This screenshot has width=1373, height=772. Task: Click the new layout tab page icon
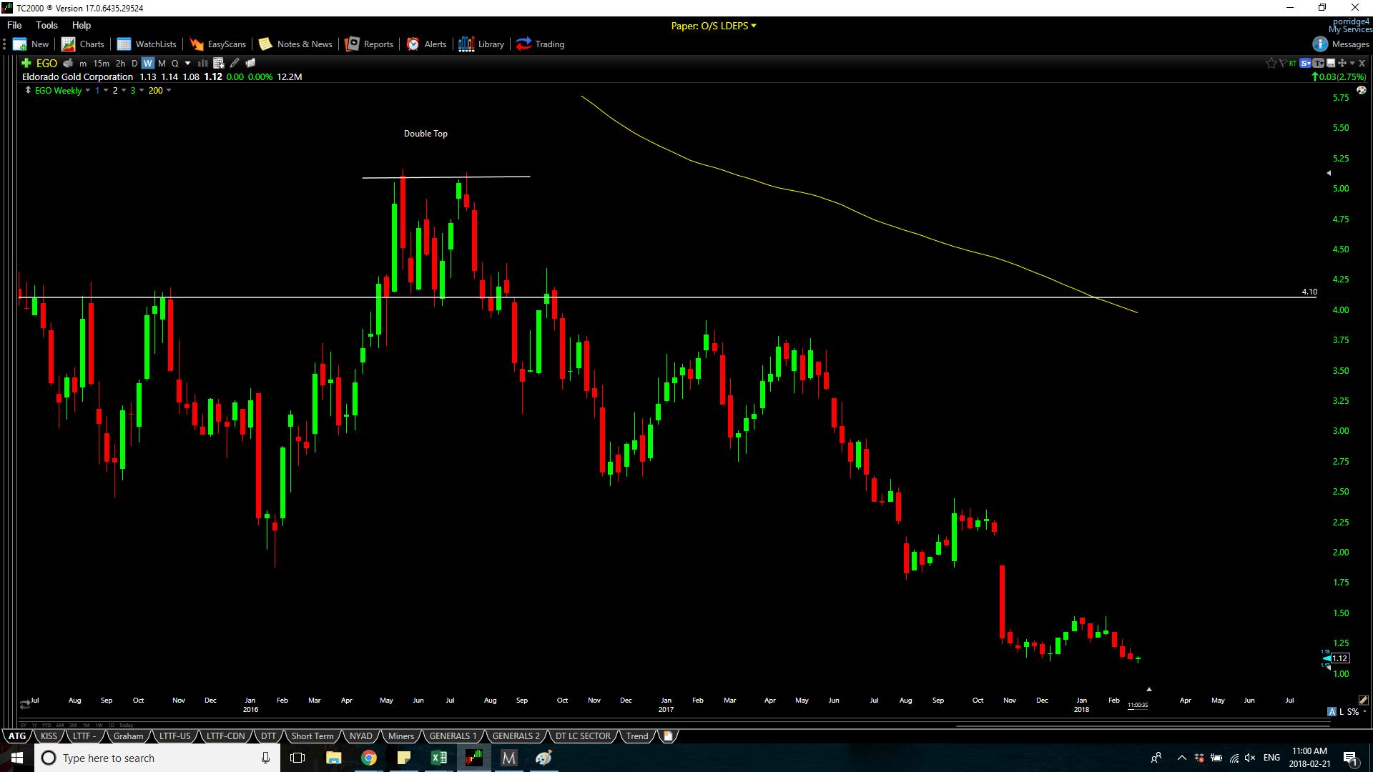coord(668,736)
